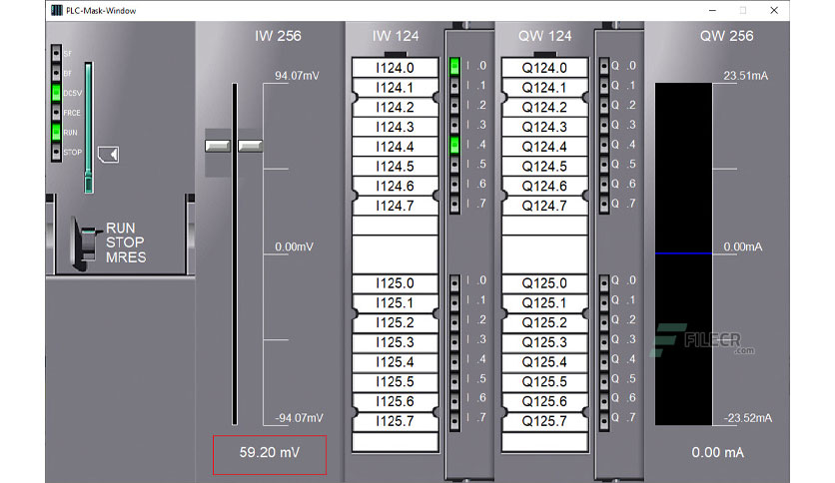Toggle input bit I124.0 LED
Screen dimensions: 835x483
click(454, 66)
